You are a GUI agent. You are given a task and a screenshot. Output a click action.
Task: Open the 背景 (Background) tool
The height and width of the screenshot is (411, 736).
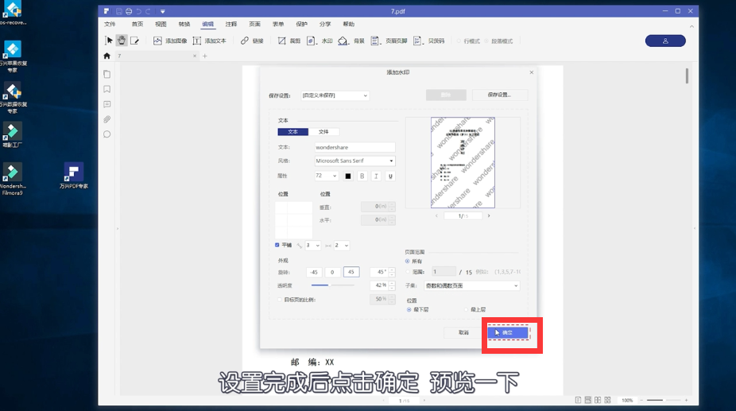(351, 41)
